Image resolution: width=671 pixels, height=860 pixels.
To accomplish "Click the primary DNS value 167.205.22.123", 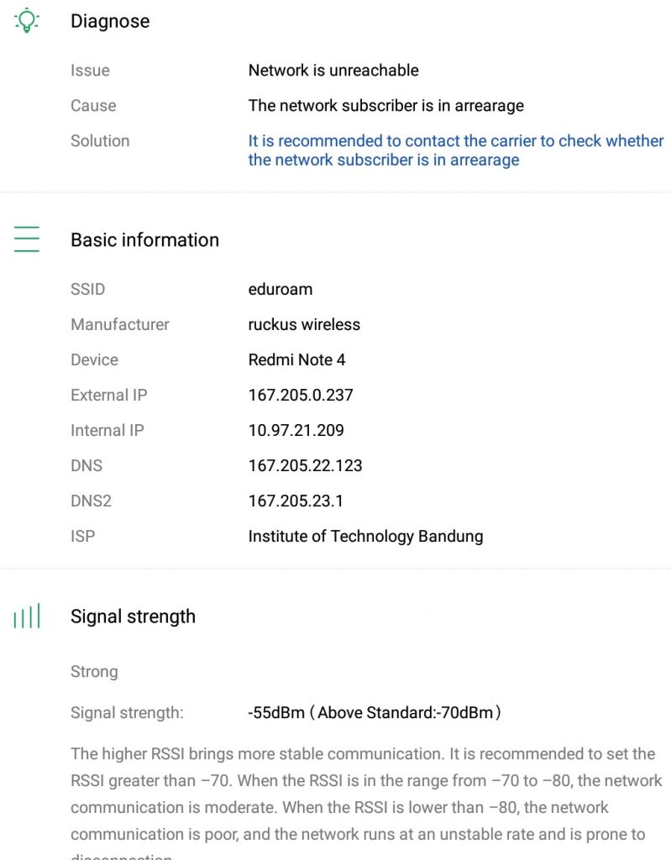I will click(305, 465).
